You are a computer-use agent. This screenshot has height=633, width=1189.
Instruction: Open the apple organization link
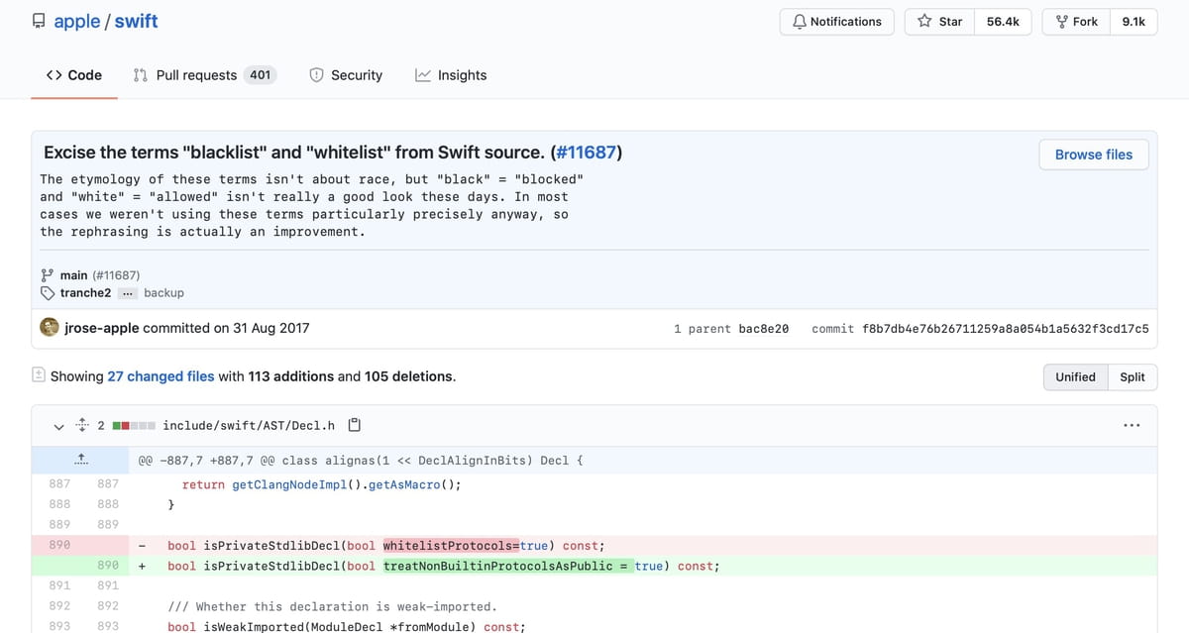coord(76,21)
